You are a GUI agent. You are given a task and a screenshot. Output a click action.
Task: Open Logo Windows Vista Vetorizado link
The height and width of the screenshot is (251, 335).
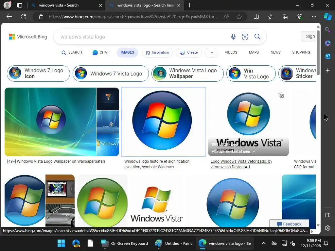tap(241, 164)
